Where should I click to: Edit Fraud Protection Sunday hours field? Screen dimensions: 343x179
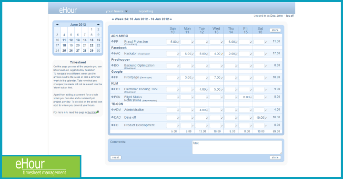click(171, 42)
